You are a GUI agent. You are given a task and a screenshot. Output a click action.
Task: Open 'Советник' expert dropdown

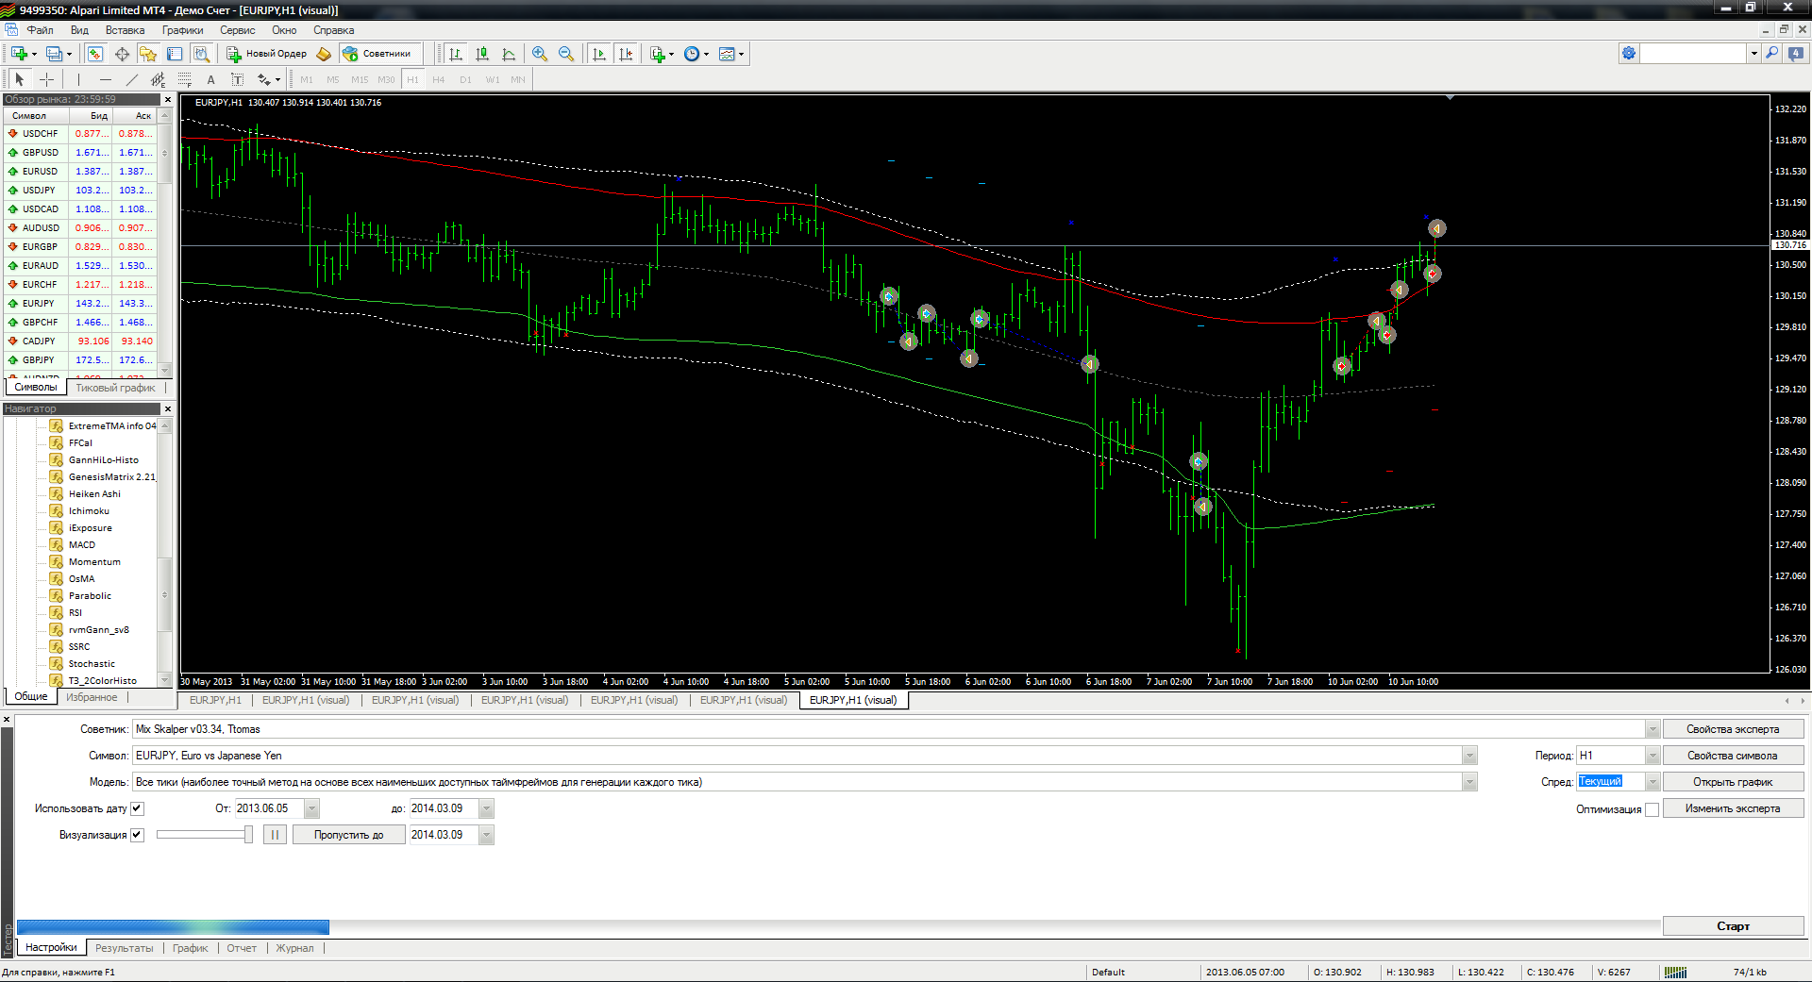pyautogui.click(x=1653, y=729)
